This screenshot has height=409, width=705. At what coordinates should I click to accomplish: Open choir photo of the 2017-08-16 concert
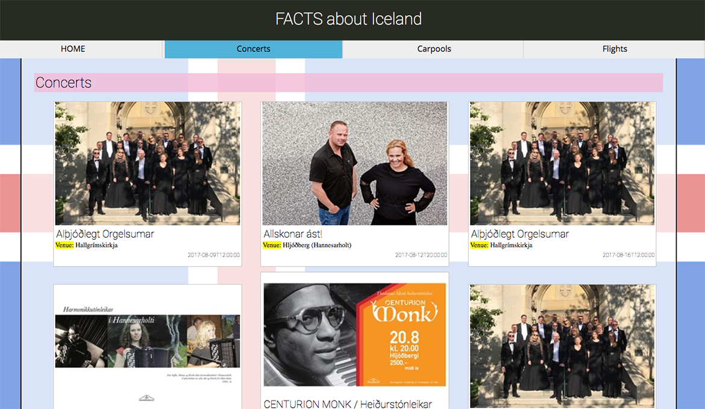coord(562,163)
